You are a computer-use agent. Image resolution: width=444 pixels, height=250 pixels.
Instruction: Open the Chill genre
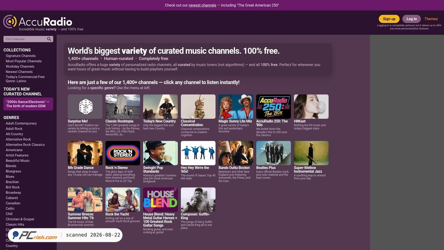click(9, 214)
